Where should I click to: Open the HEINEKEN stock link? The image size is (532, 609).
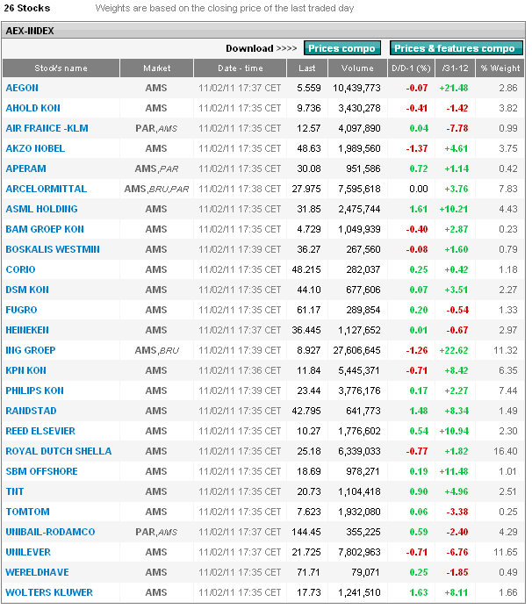[27, 331]
